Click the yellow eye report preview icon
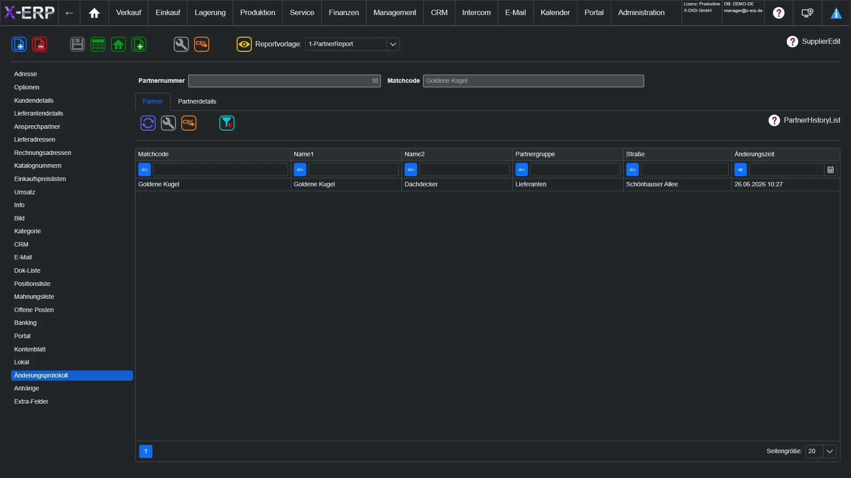This screenshot has height=478, width=851. click(x=244, y=44)
